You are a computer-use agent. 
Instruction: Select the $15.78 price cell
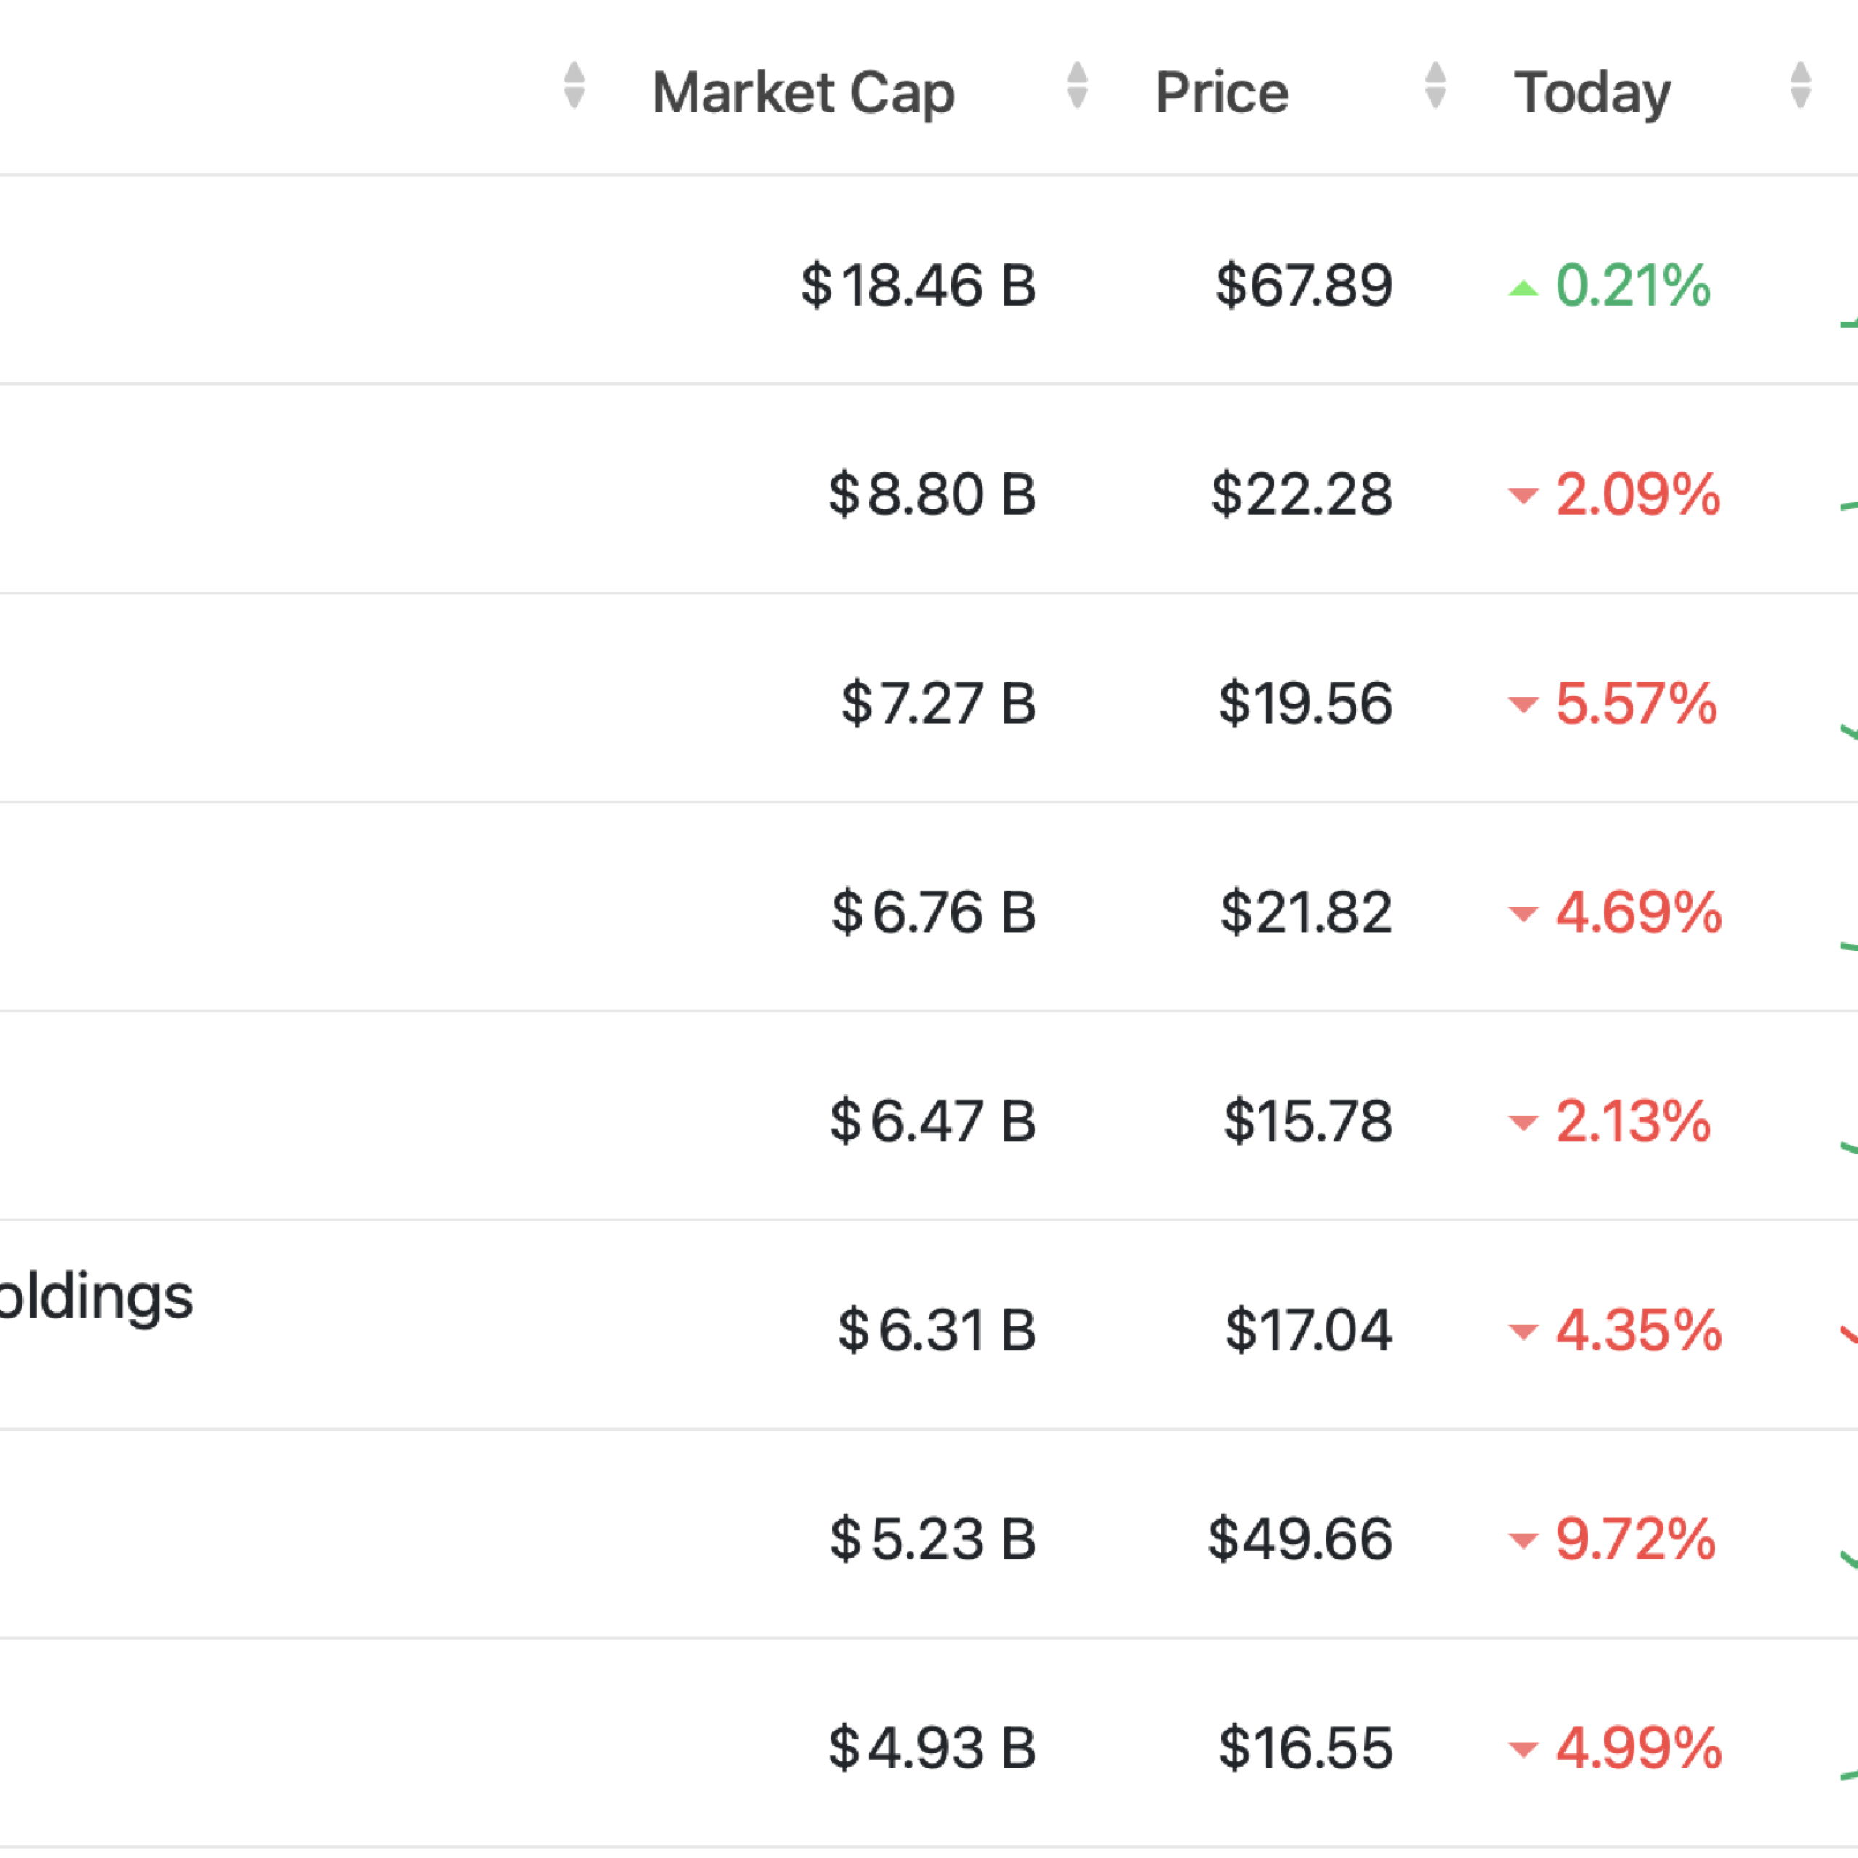[x=1307, y=1121]
